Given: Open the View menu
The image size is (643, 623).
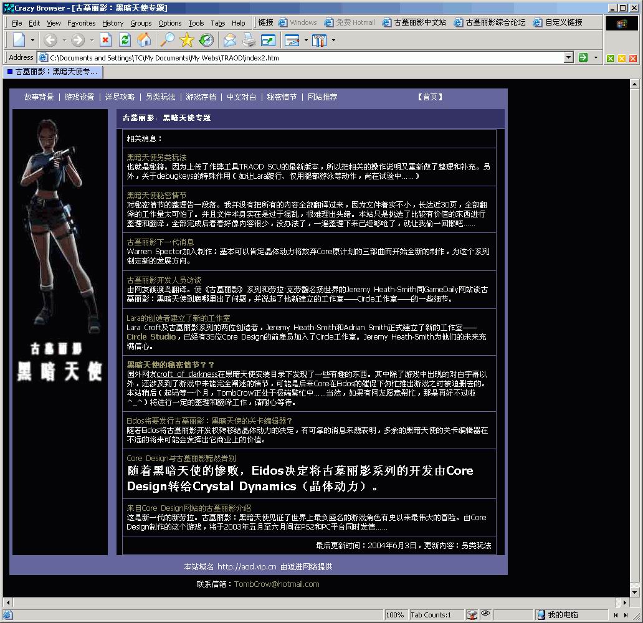Looking at the screenshot, I should [x=54, y=23].
